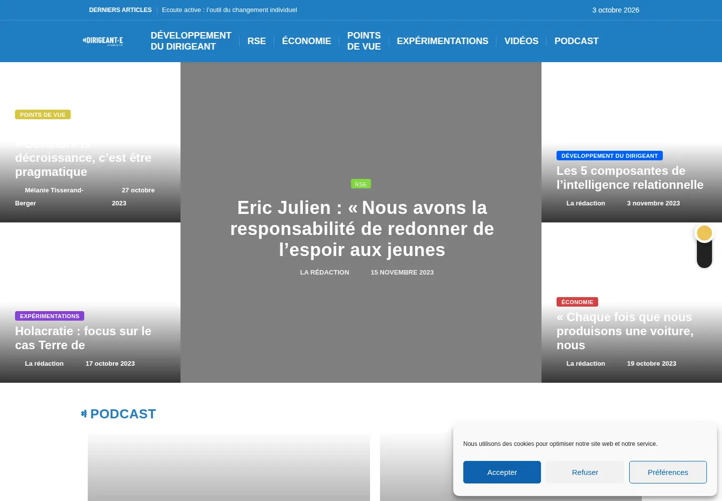Image resolution: width=722 pixels, height=501 pixels.
Task: Click the green RSE category badge
Action: pos(361,184)
